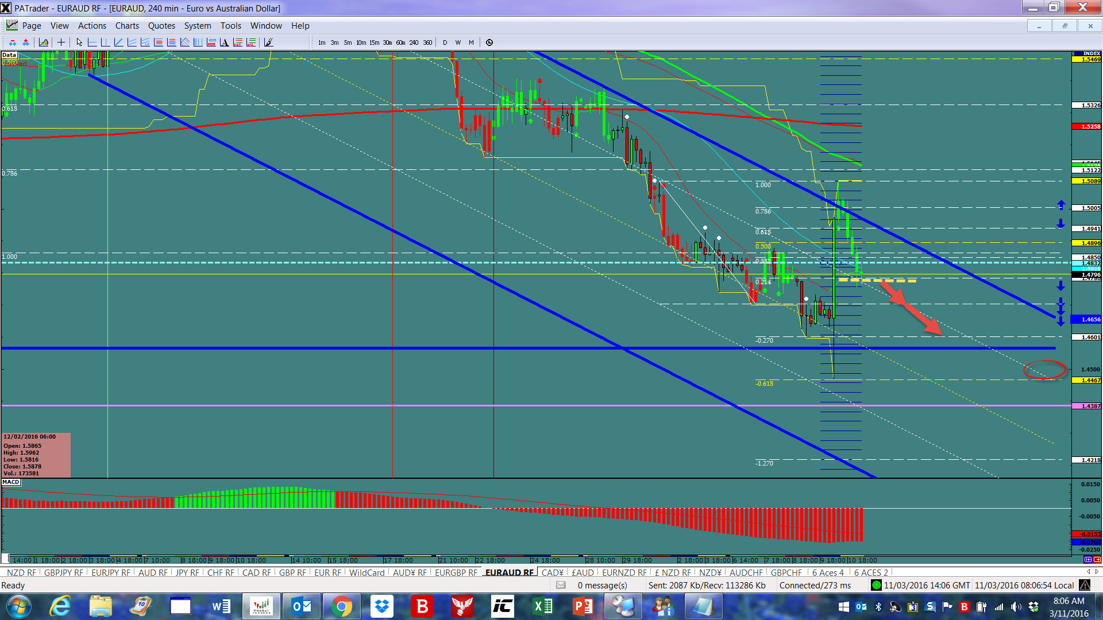Select the crosshair pointer tool
Screen dimensions: 1103x620
(x=61, y=42)
